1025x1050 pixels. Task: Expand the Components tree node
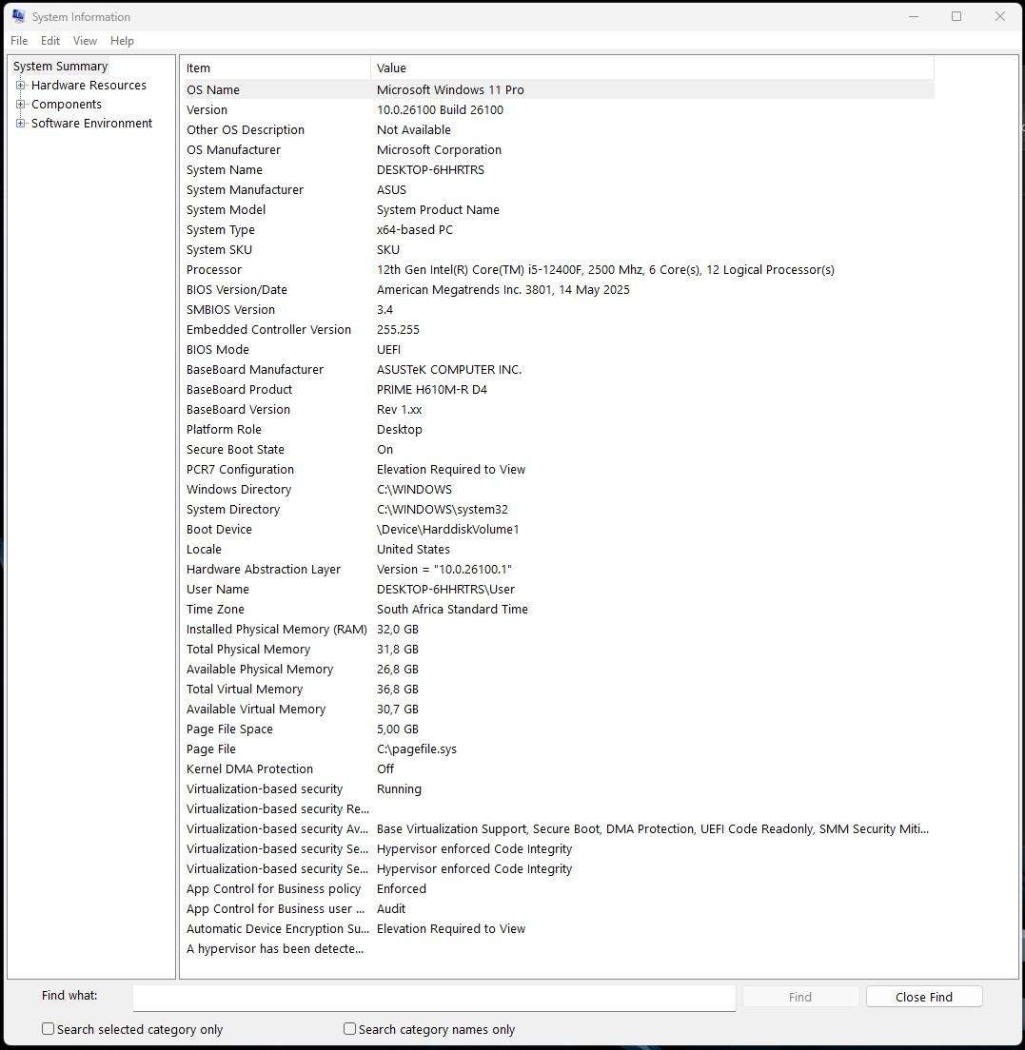tap(20, 104)
